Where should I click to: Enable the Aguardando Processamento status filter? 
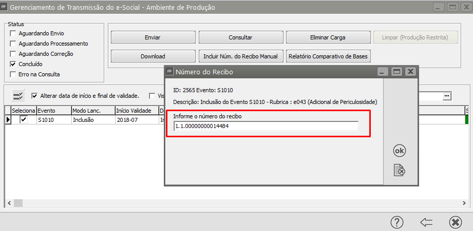[13, 44]
